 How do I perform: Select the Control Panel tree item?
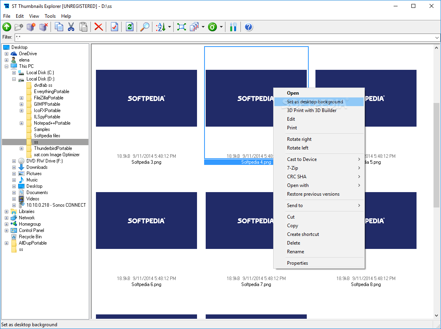pos(31,230)
